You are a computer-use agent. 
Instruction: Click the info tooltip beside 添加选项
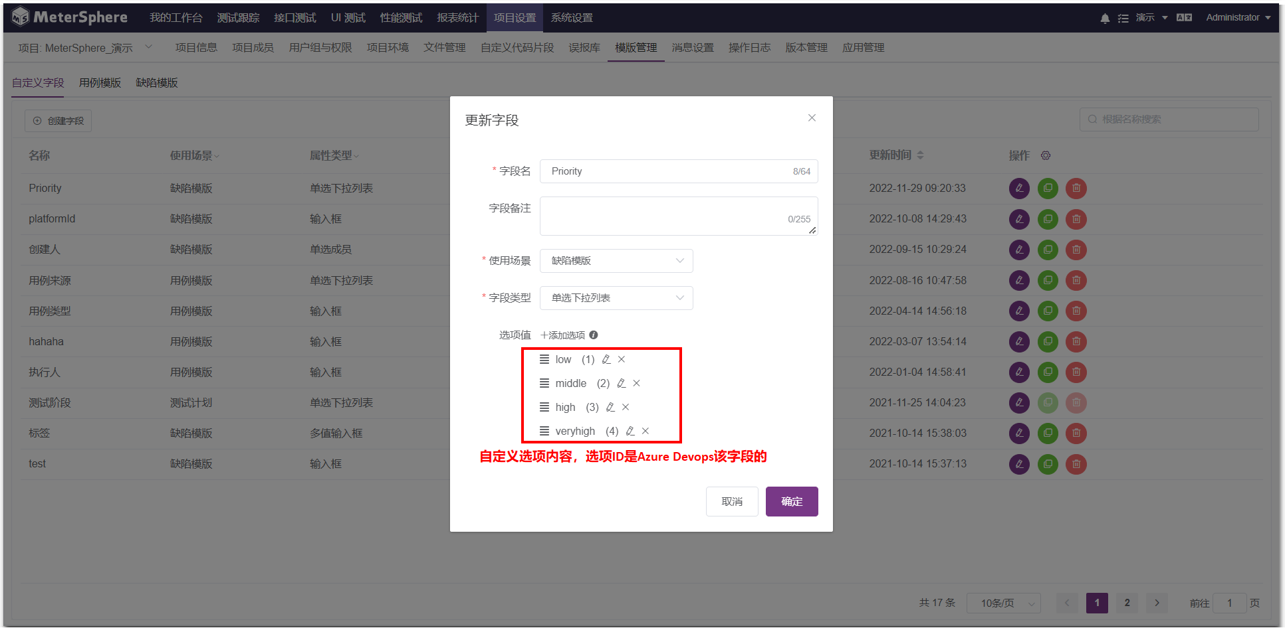tap(593, 335)
